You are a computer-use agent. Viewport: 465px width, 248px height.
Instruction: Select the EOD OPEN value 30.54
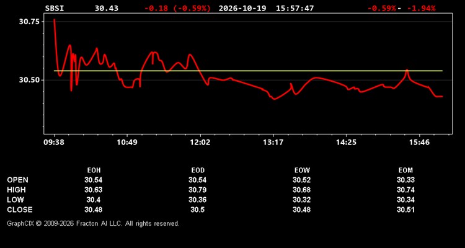[x=198, y=180]
